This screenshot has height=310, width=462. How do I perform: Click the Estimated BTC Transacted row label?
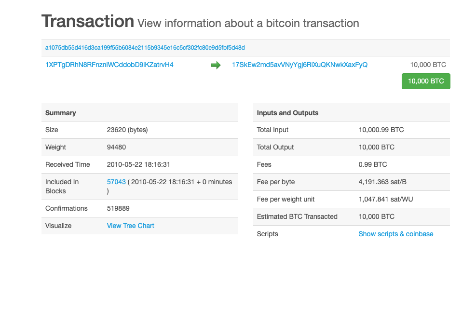click(x=297, y=216)
